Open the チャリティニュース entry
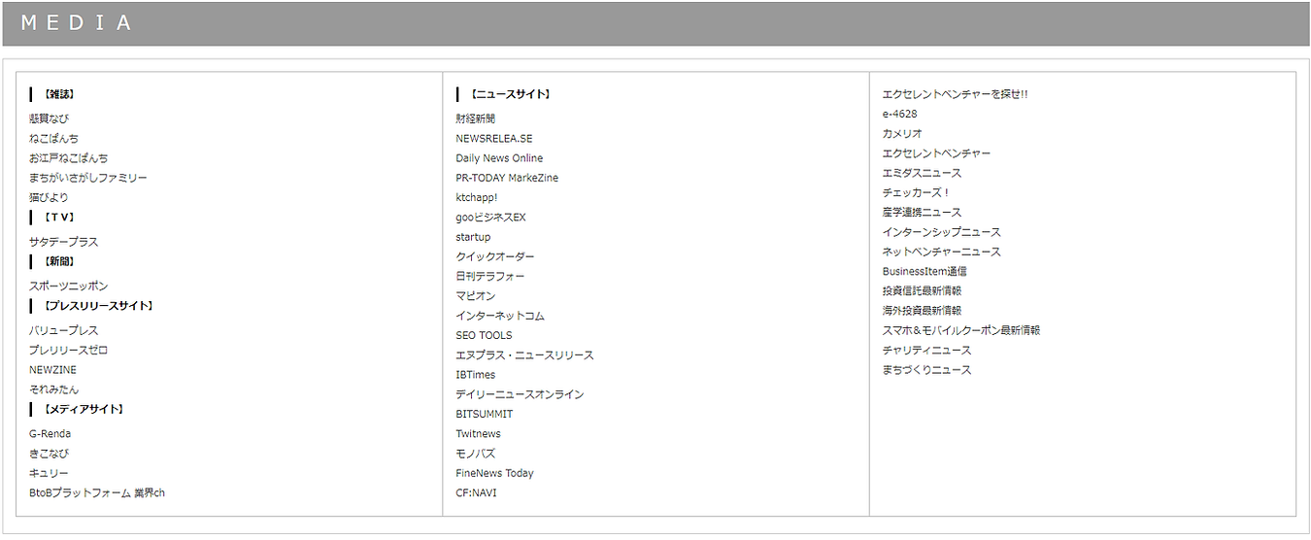 click(x=926, y=350)
